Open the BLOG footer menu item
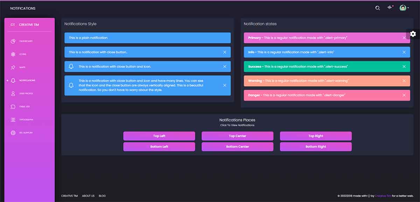This screenshot has height=202, width=420. click(x=102, y=196)
